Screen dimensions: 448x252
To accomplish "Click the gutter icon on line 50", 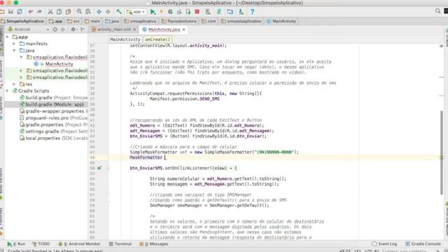I will [x=99, y=168].
